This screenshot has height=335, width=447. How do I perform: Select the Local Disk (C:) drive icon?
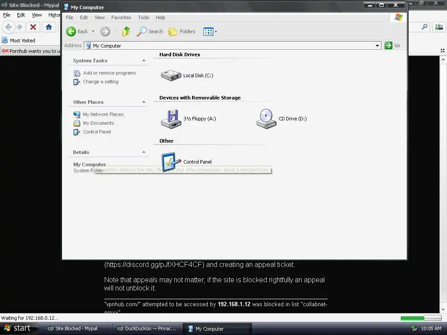(171, 75)
